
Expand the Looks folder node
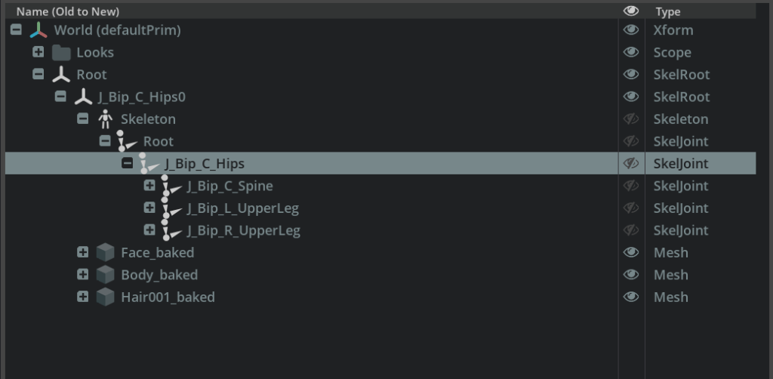(x=38, y=53)
